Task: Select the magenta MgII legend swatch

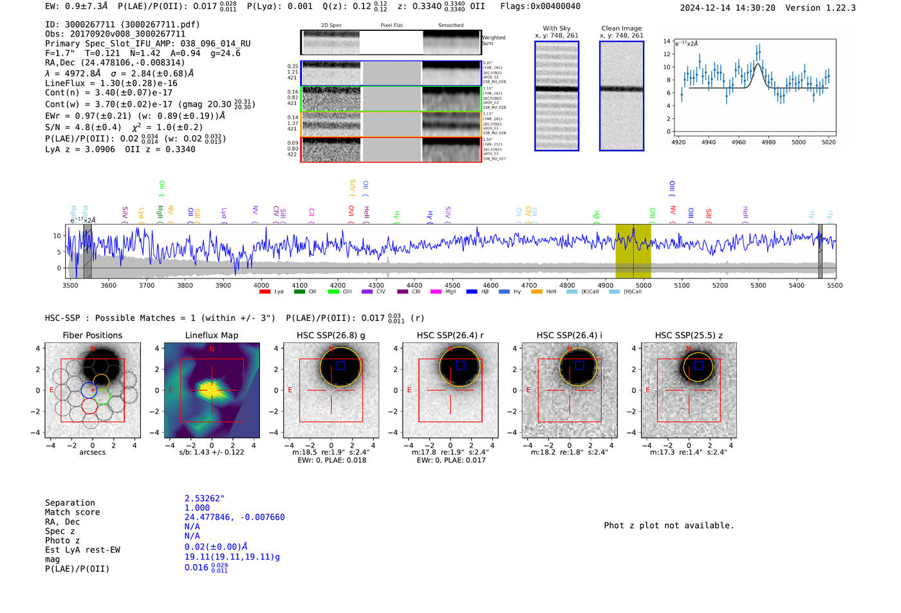Action: coord(436,292)
